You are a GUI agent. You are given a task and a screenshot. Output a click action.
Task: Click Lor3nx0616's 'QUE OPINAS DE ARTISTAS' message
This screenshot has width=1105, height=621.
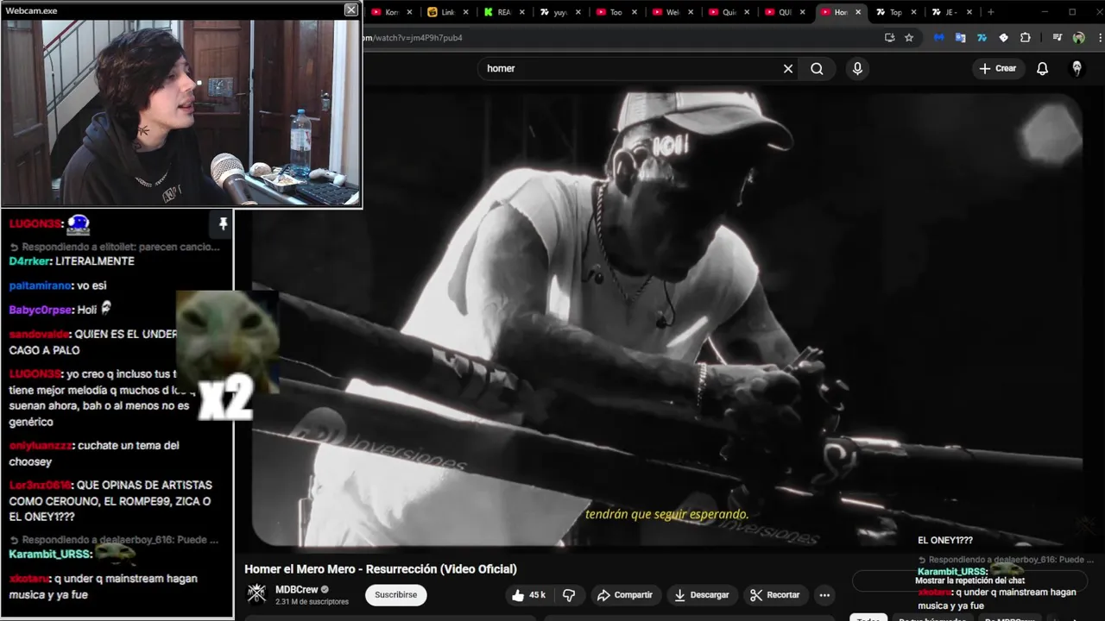(110, 501)
